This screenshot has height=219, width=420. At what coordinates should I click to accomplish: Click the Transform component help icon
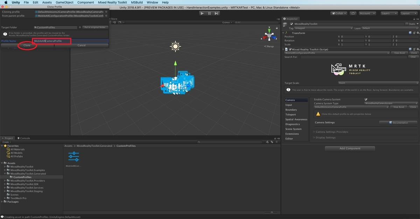[x=409, y=33]
